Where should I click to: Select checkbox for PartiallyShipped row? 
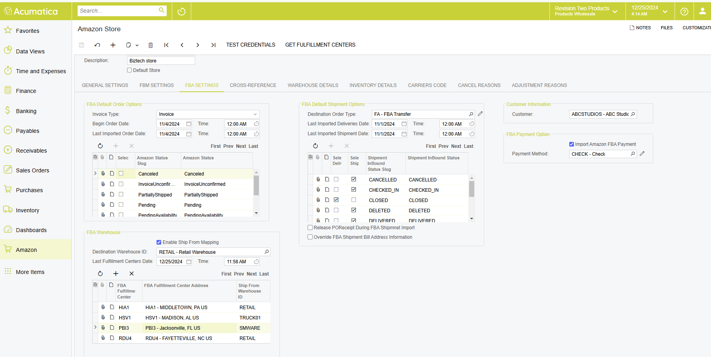[121, 195]
